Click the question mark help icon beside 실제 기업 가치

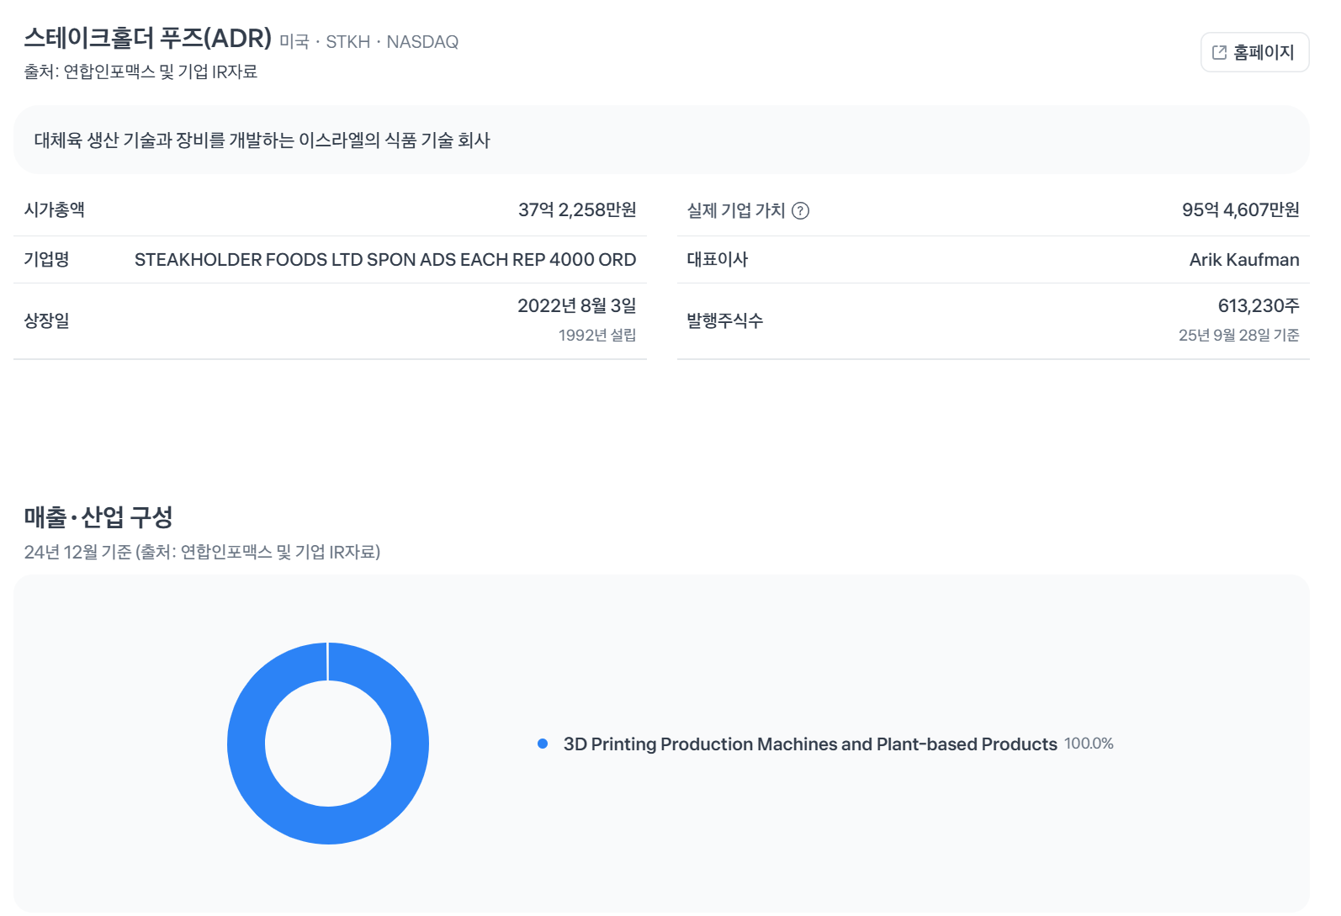(801, 211)
